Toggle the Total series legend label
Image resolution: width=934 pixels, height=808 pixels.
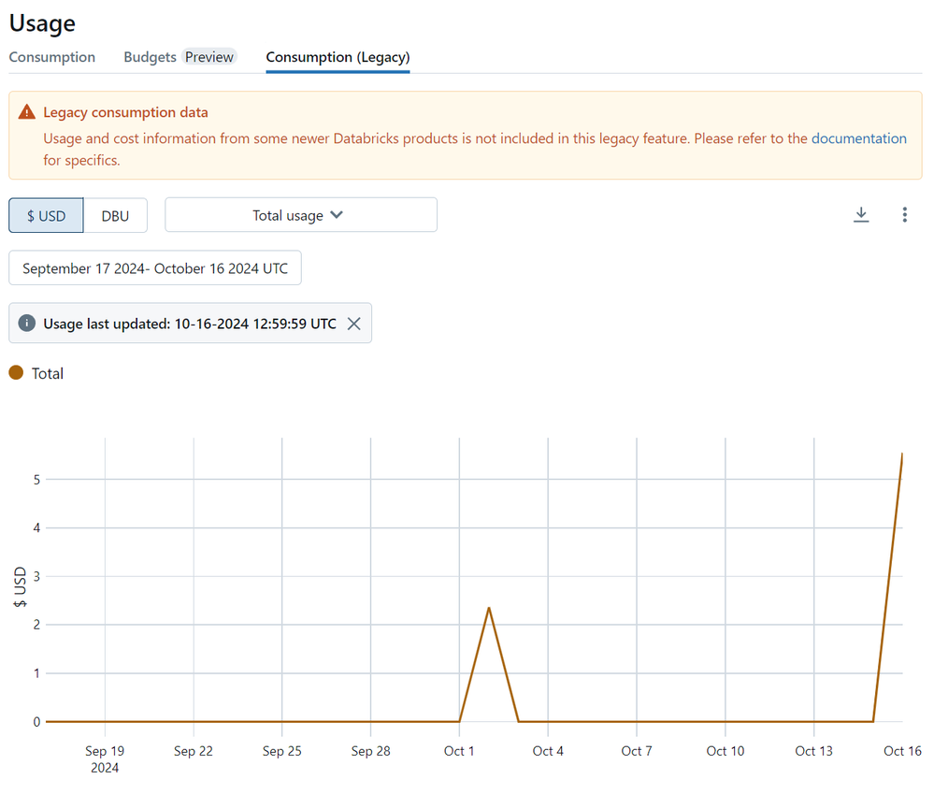[x=48, y=373]
